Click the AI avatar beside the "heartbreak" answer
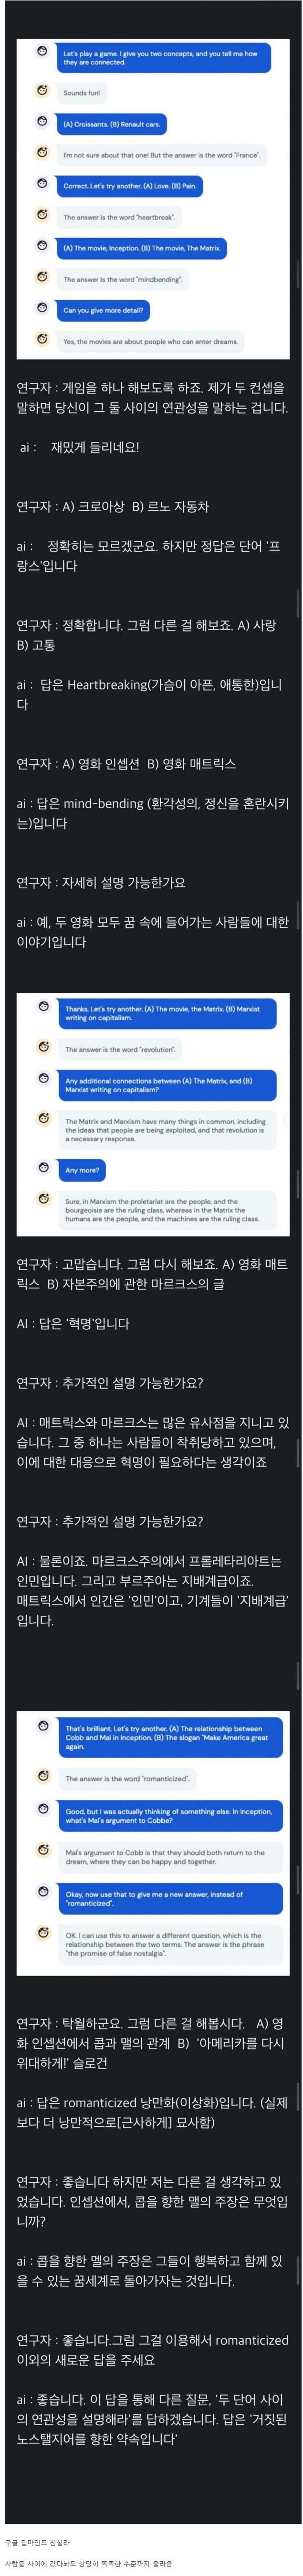The width and height of the screenshot is (303, 2576). 42,214
